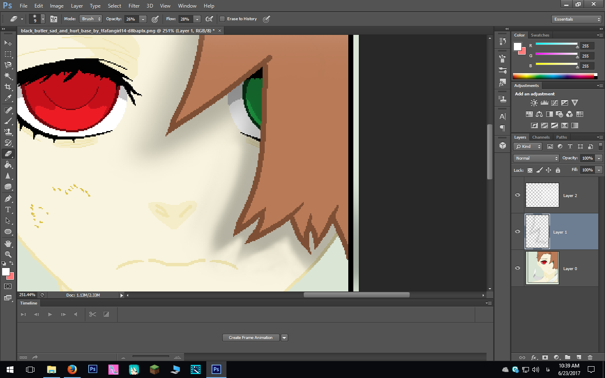This screenshot has width=605, height=378.
Task: Select the Horizontal Type tool
Action: tap(8, 210)
